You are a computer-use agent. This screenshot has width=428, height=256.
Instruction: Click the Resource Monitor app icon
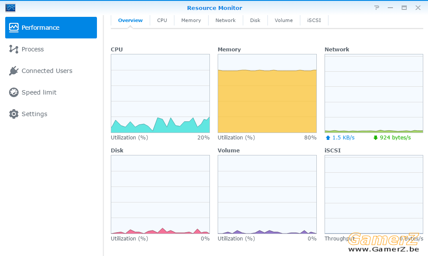pos(10,8)
